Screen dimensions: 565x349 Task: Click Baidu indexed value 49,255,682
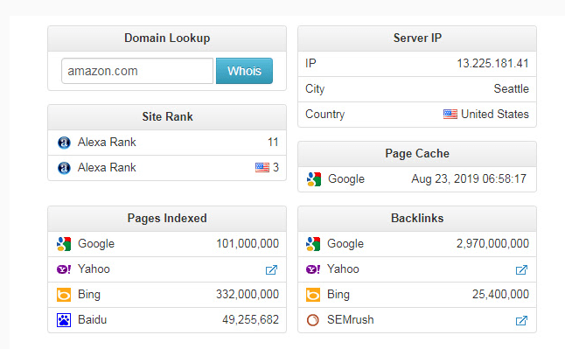tap(250, 319)
